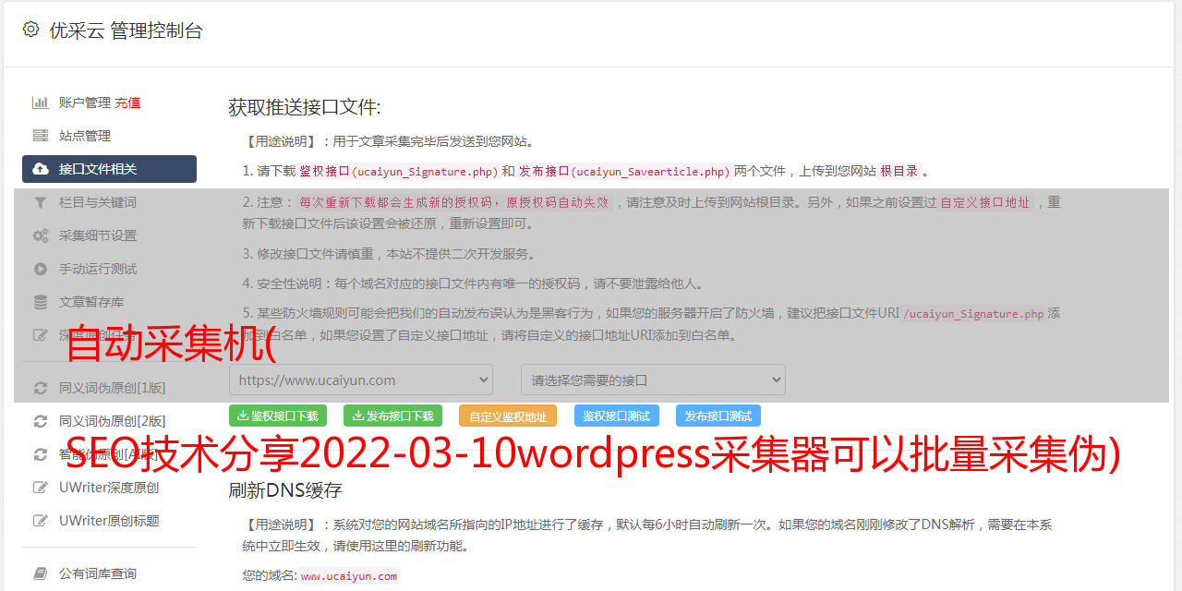Click the gear icon beside 优采云 管理控制台
Viewport: 1182px width, 591px height.
(x=30, y=30)
